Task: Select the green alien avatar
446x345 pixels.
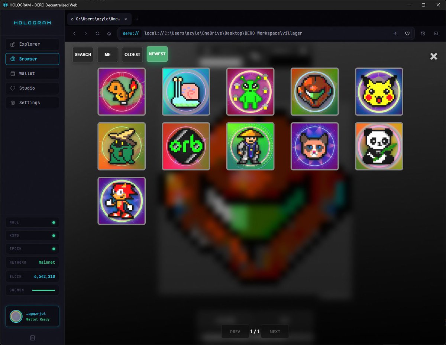Action: (251, 91)
